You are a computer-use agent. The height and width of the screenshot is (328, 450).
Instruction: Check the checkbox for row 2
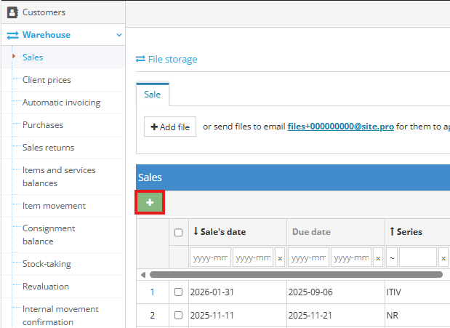click(179, 316)
